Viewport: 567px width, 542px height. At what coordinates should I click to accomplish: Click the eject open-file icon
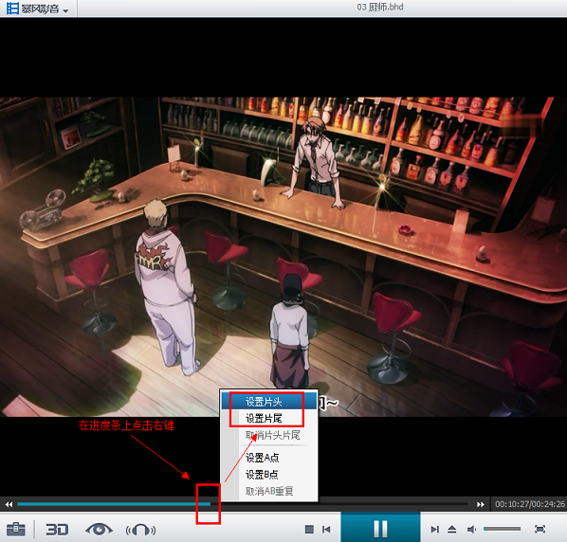[x=452, y=530]
